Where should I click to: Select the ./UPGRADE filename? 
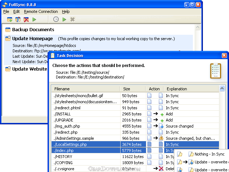click(63, 120)
